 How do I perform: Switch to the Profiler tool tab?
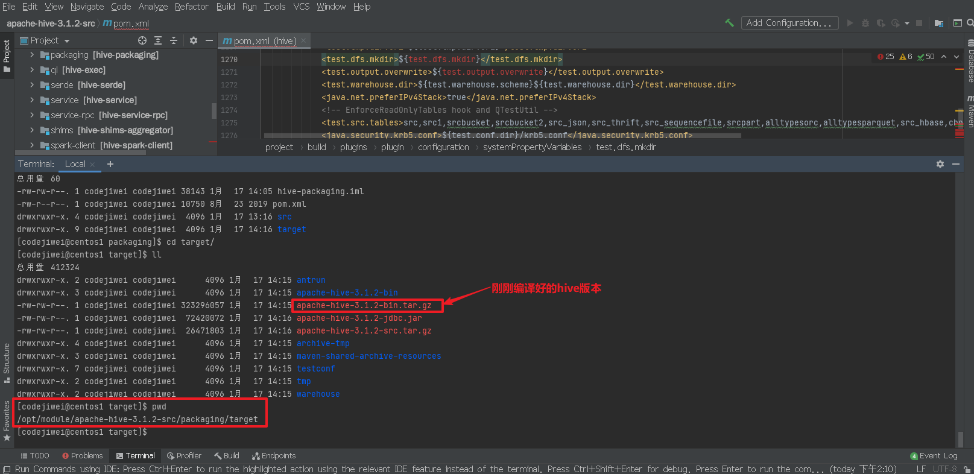click(184, 456)
